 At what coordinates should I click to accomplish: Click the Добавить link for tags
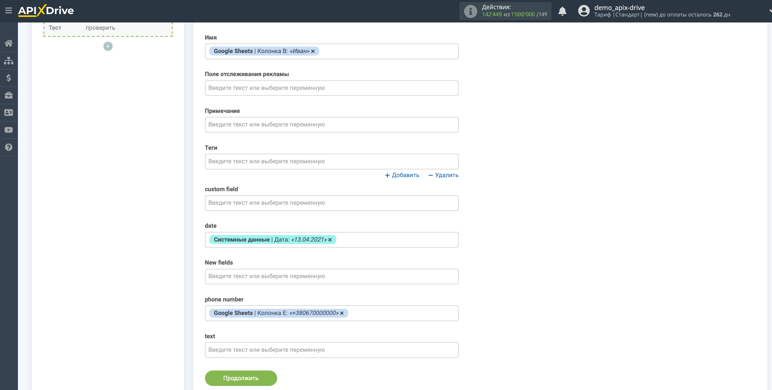point(402,175)
